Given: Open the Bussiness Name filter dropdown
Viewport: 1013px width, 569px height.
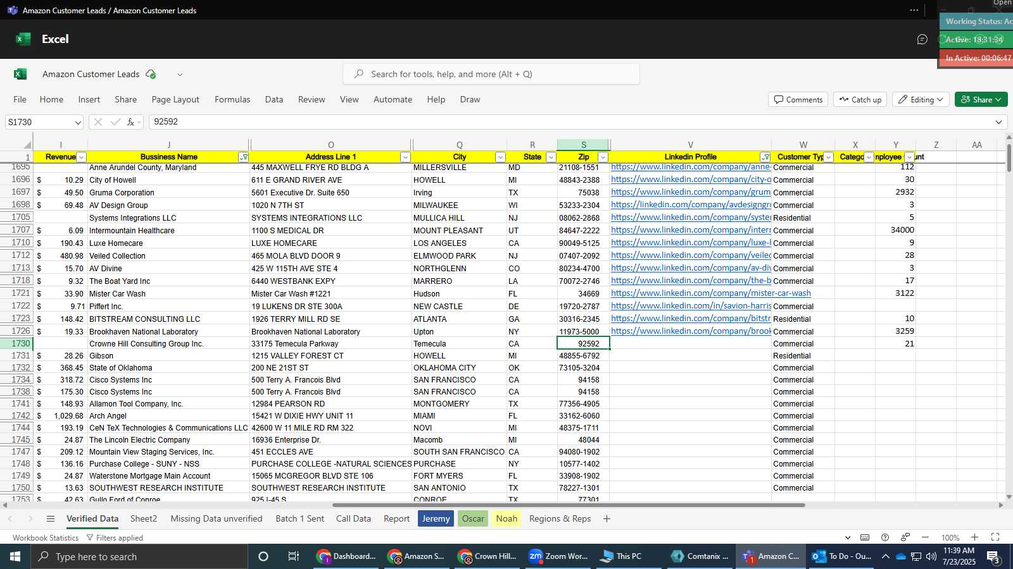Looking at the screenshot, I should [x=243, y=157].
